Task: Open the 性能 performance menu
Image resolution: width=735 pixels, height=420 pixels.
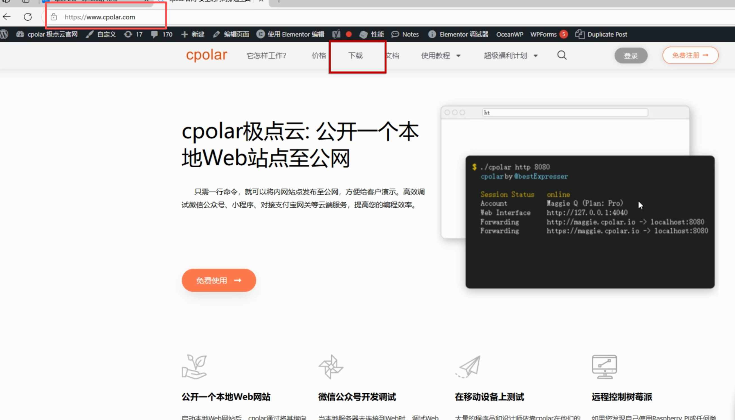Action: click(372, 34)
